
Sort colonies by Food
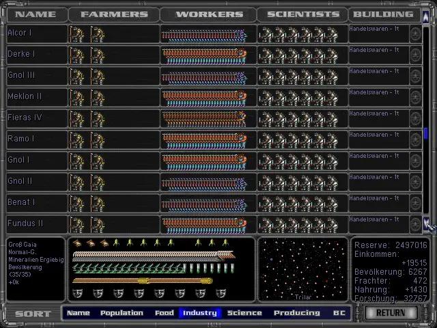coord(165,313)
